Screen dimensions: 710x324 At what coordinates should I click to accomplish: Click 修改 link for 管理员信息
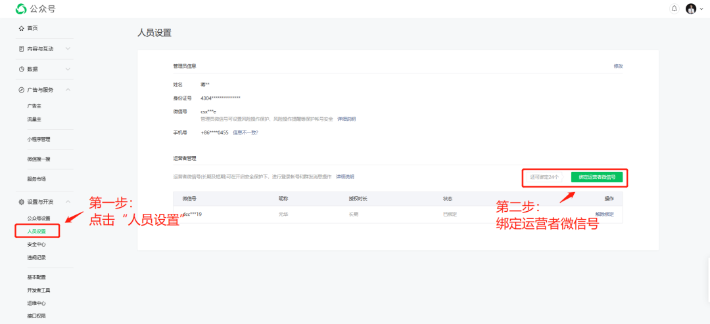[x=618, y=66]
